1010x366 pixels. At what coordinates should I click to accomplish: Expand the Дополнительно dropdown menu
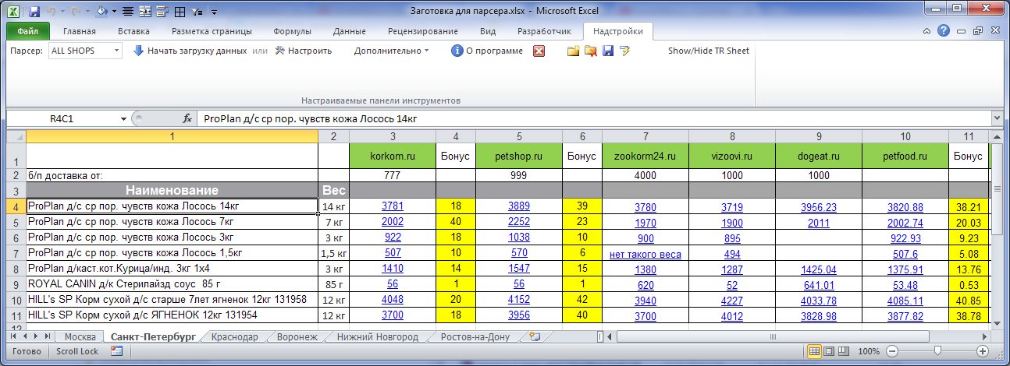[391, 51]
